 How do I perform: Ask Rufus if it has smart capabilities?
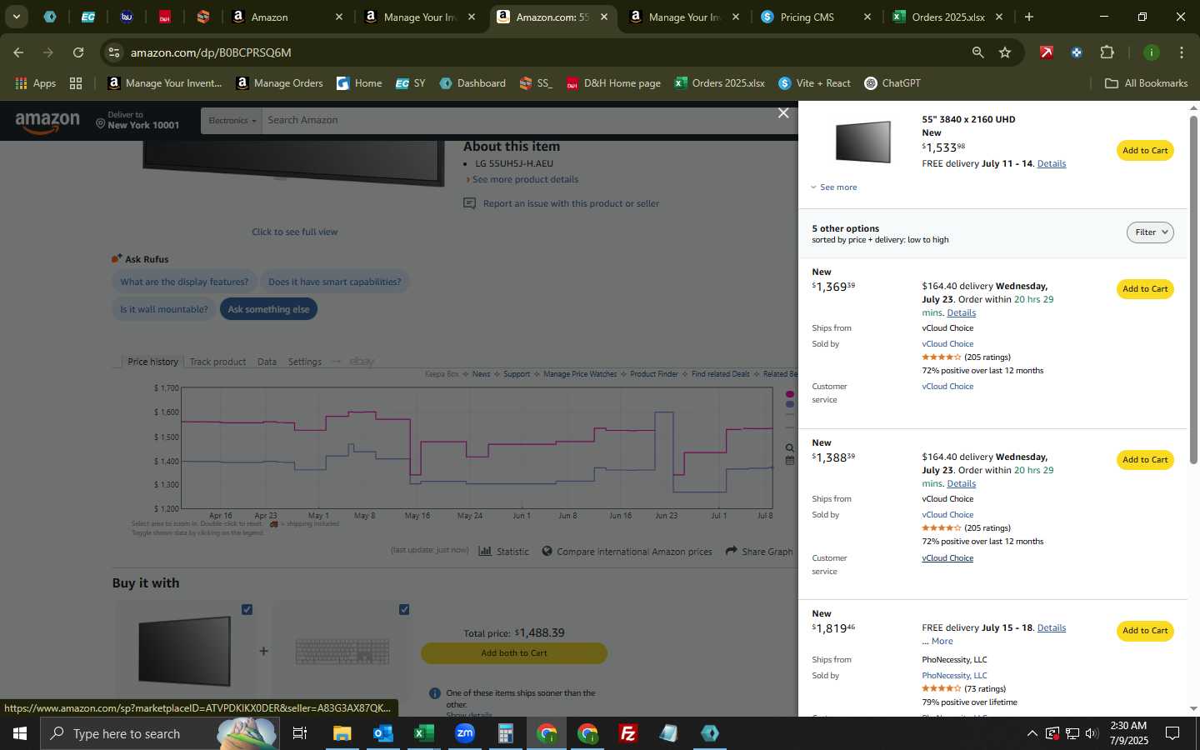(334, 282)
